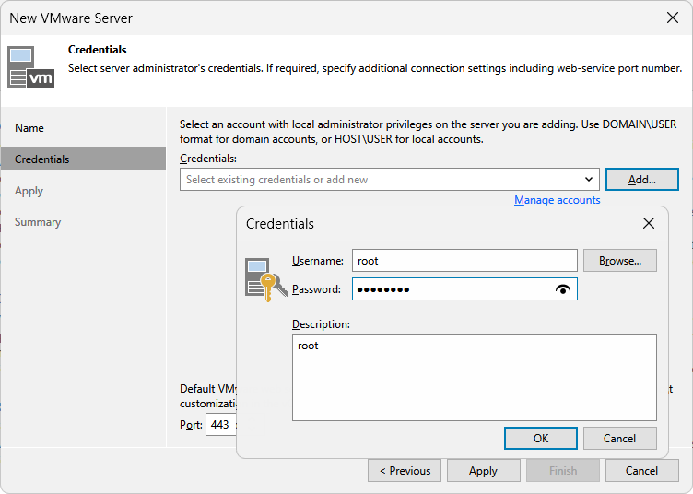Click the VMware server wizard icon
Screen dimensions: 693x494
click(x=31, y=67)
